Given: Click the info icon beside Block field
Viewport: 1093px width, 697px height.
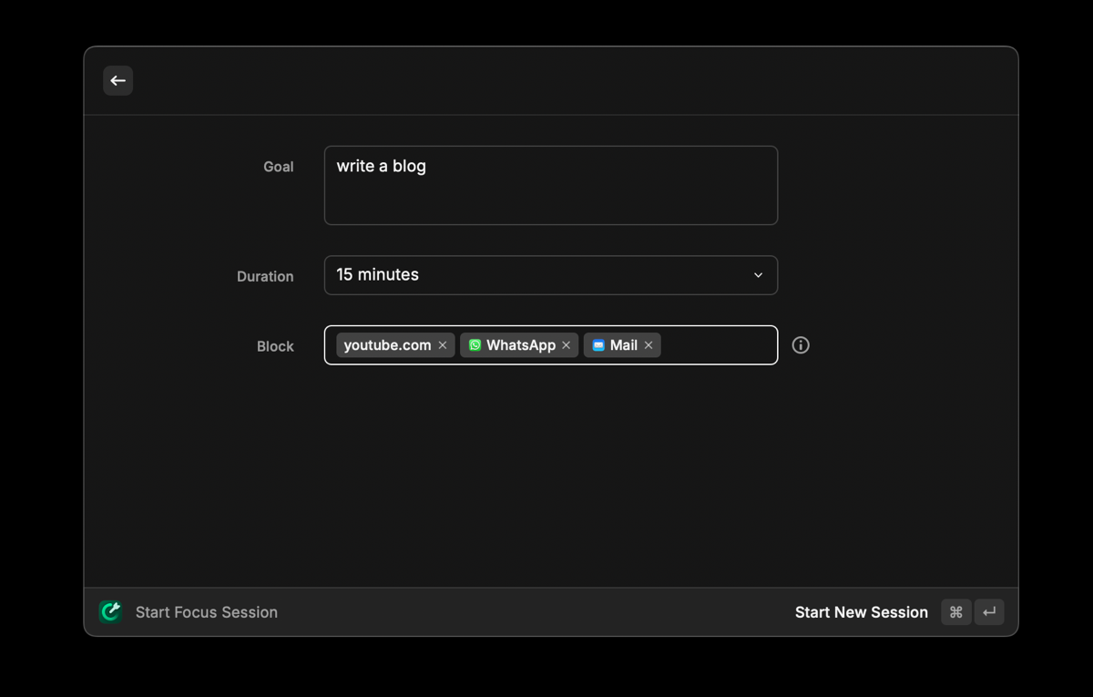Looking at the screenshot, I should (x=801, y=345).
